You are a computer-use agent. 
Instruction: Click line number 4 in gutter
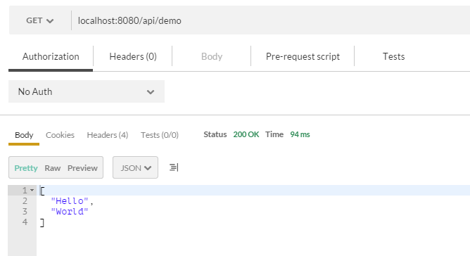(x=25, y=222)
